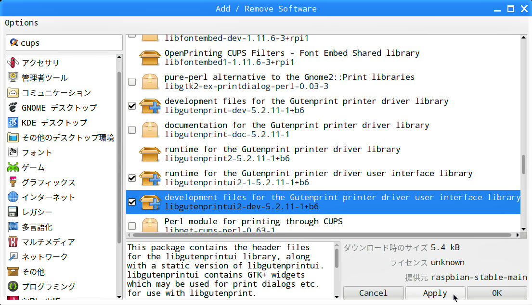Viewport: 532px width, 305px height.
Task: Click package icon for libgutenprintui2-dev
Action: [150, 202]
